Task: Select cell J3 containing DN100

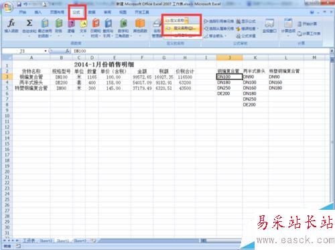Action: (x=229, y=77)
